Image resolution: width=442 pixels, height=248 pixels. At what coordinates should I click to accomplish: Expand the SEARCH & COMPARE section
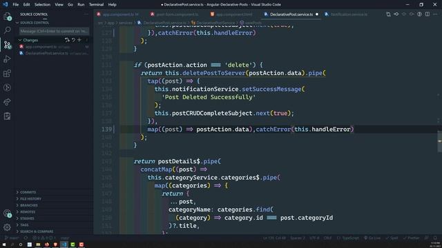tap(37, 231)
